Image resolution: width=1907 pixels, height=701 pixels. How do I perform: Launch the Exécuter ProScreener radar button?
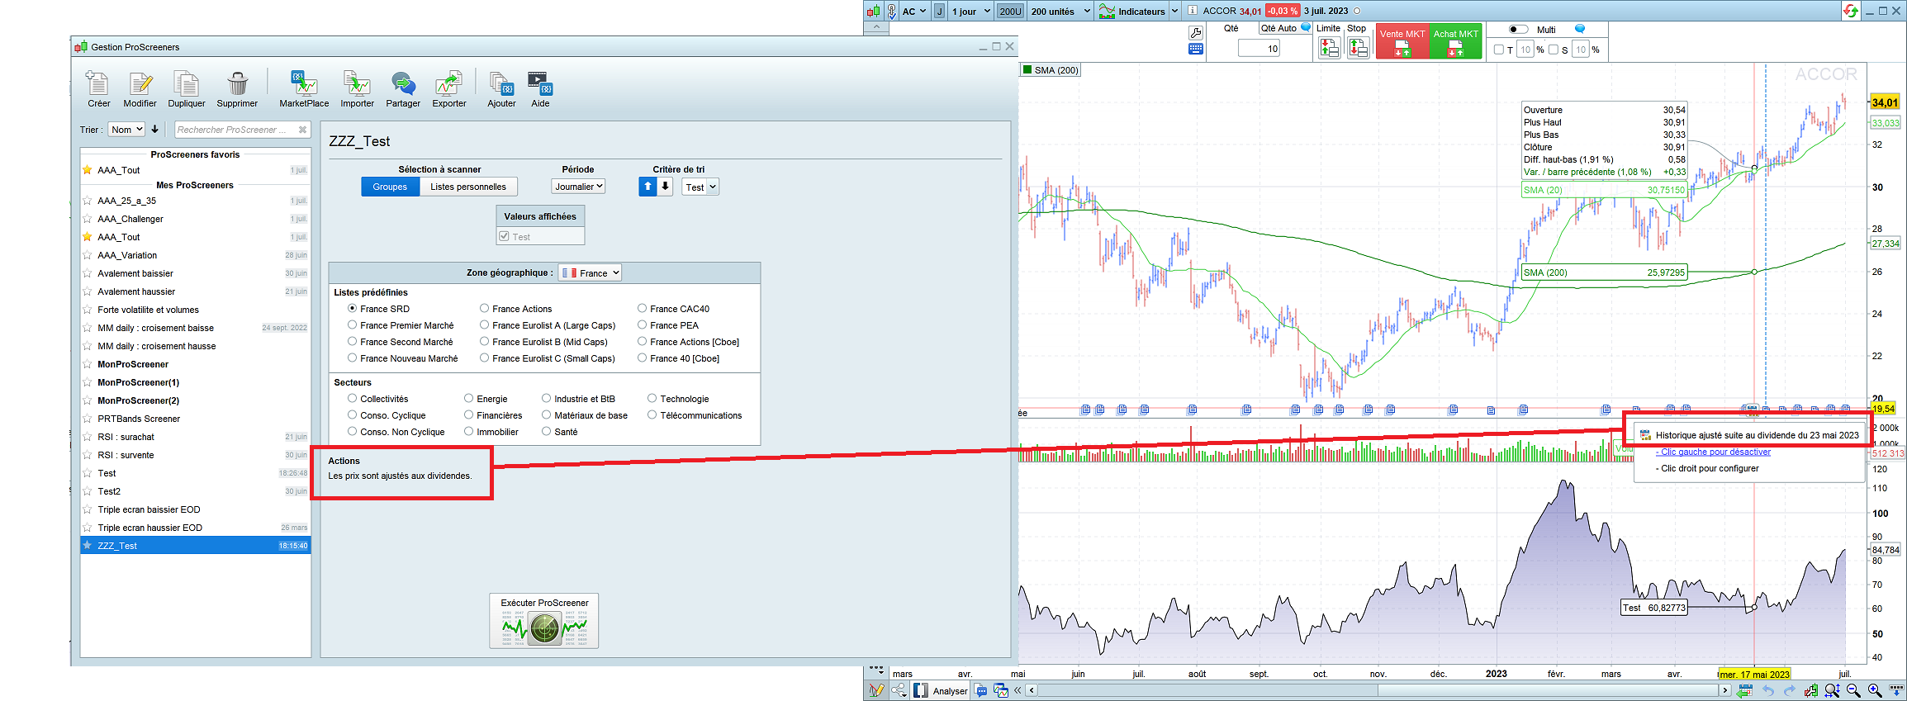544,621
